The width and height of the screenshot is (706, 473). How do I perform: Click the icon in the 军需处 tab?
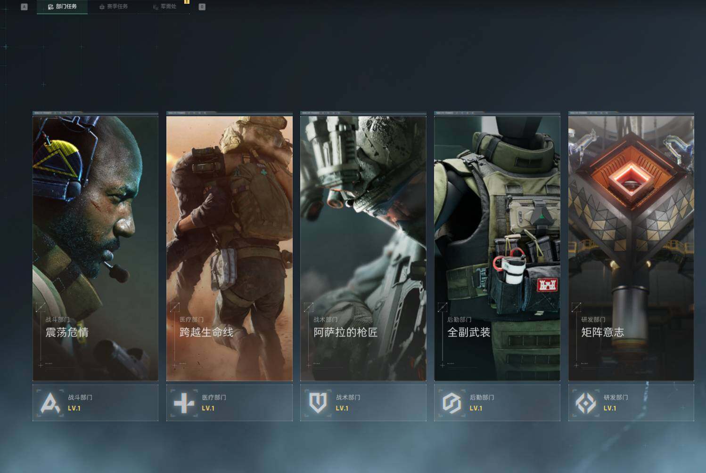coord(156,7)
